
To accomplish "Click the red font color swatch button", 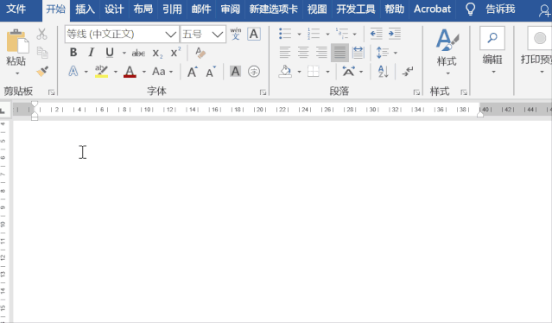I will (x=130, y=72).
